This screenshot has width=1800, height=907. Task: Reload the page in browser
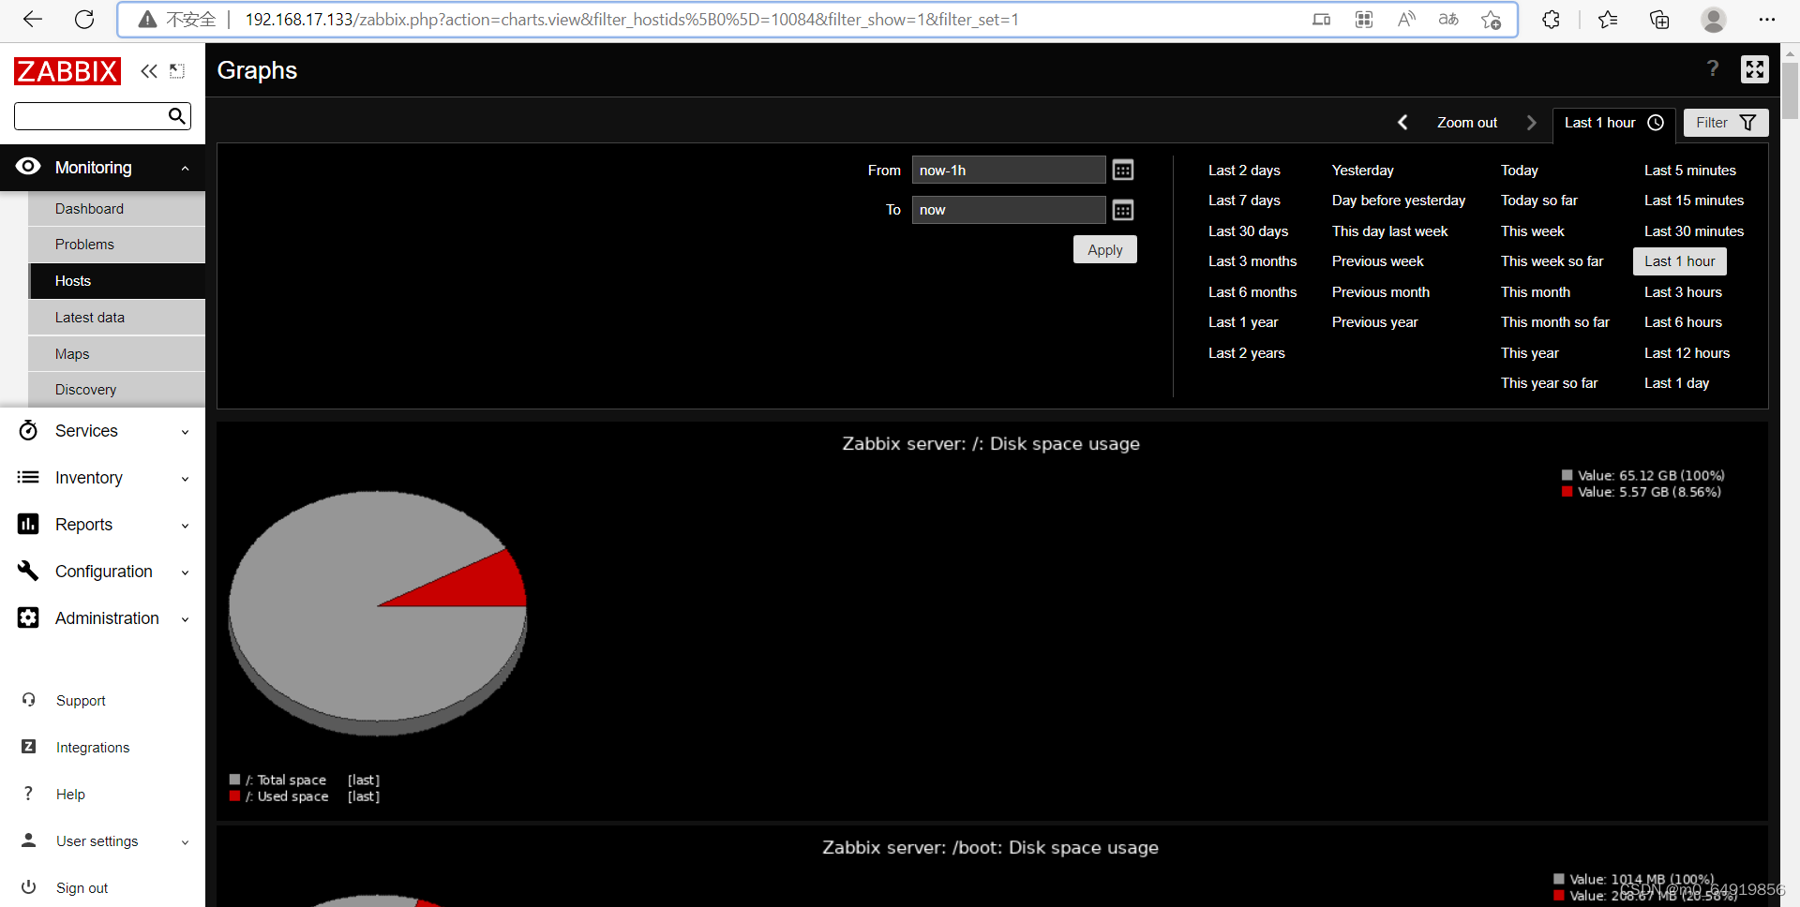84,20
